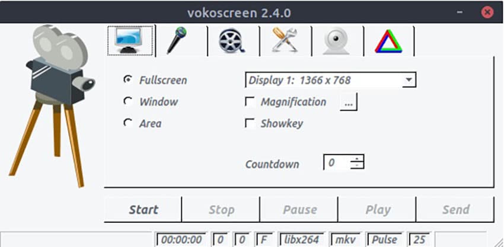The image size is (504, 247).
Task: Select the Window recording mode
Action: point(128,101)
